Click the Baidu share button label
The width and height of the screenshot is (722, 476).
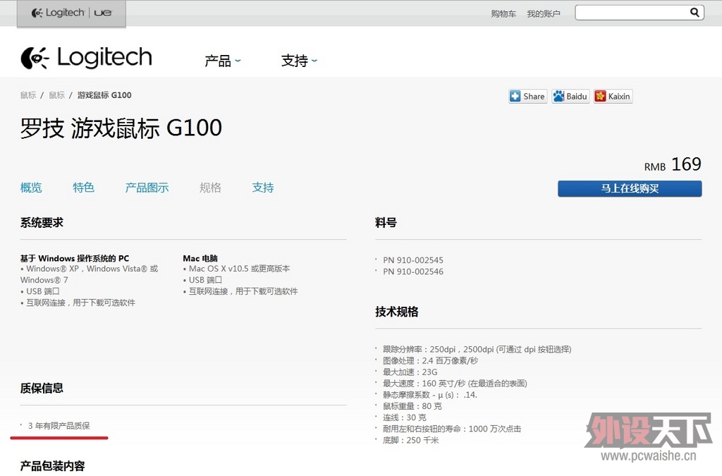pos(577,96)
